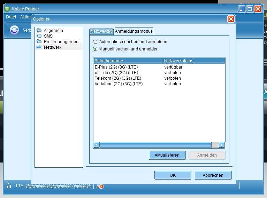Click the open Netzwerk folder icon
267x198 pixels.
coord(39,47)
